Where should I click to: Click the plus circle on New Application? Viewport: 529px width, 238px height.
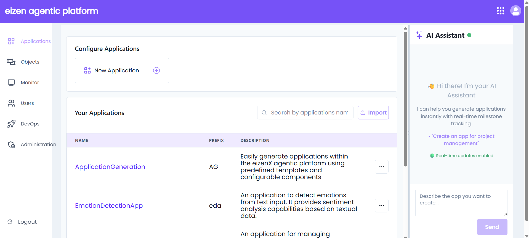156,70
